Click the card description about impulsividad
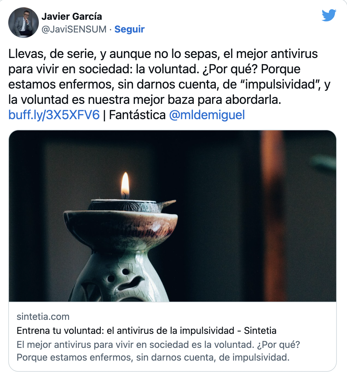347x374 pixels. pos(158,351)
